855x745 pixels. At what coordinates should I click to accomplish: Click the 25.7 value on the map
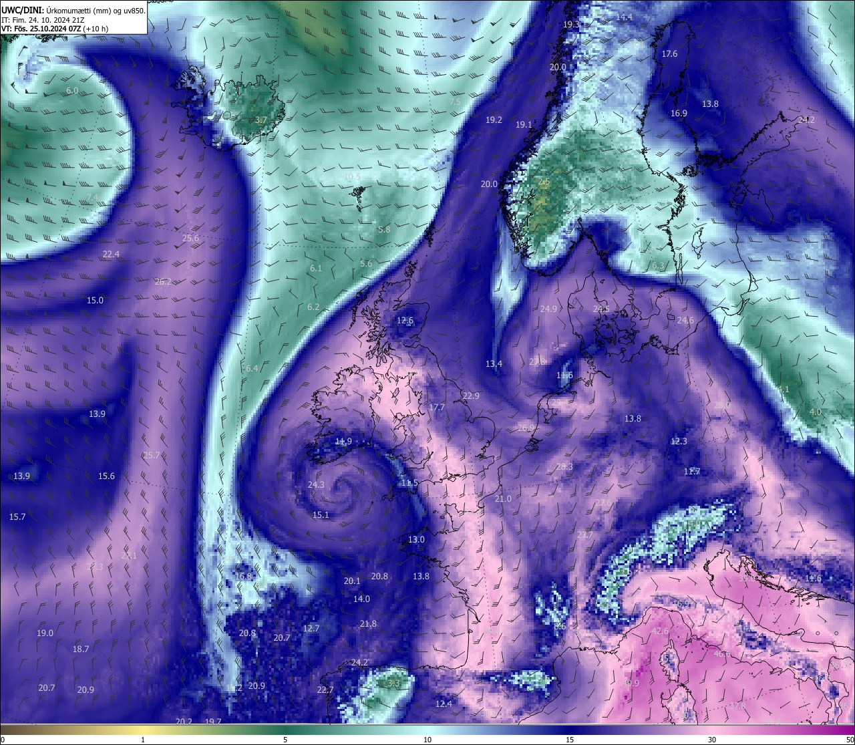pyautogui.click(x=151, y=455)
